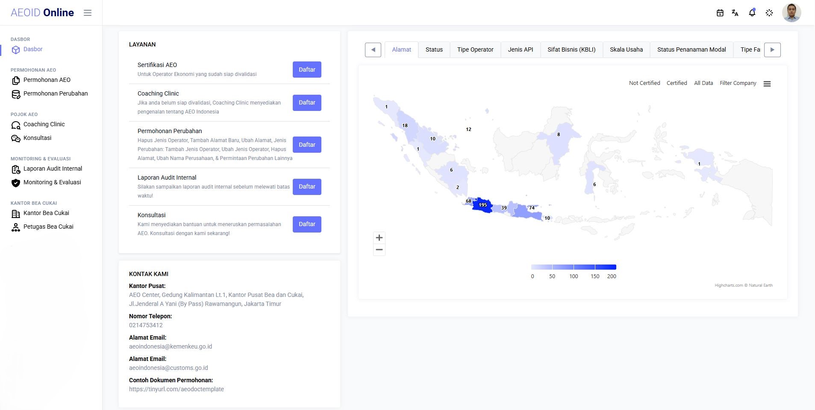Viewport: 815px width, 410px height.
Task: Open Petugas Bea Cukai sidebar item
Action: coord(48,227)
